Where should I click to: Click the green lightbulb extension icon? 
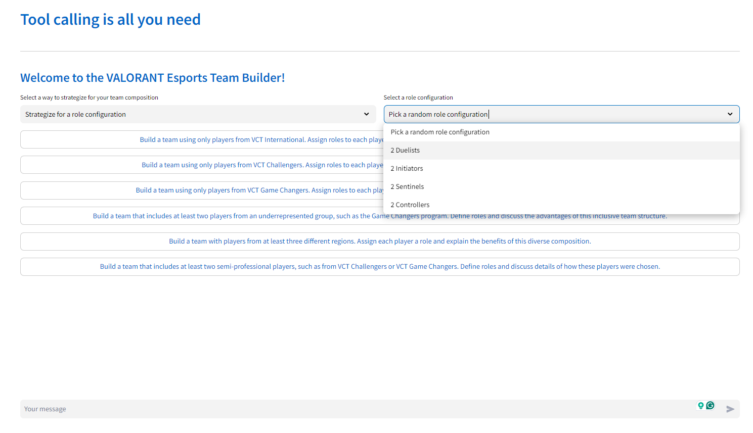[701, 405]
